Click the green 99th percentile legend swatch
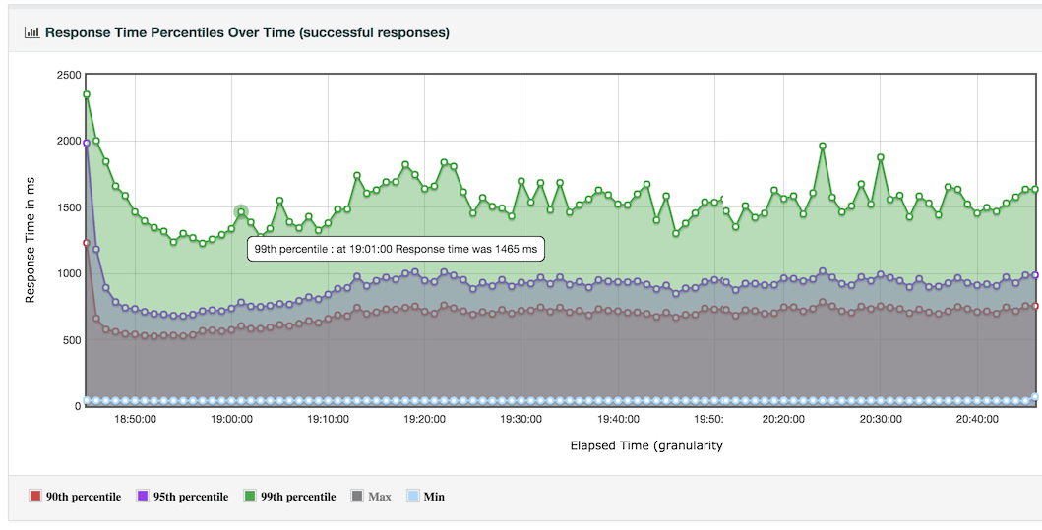This screenshot has height=530, width=1042. coord(250,497)
